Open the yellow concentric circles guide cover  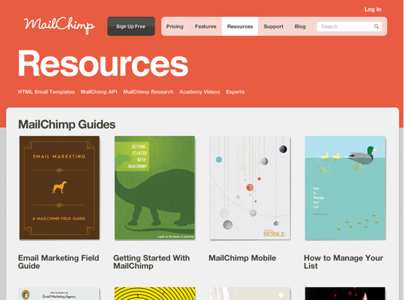[155, 294]
